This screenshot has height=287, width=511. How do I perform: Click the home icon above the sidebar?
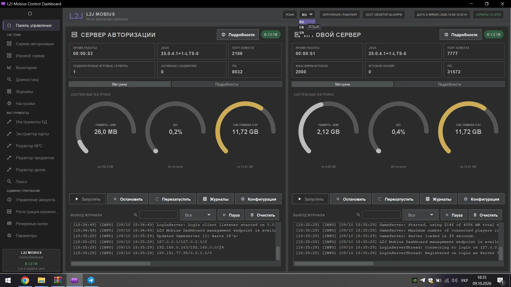[30, 13]
